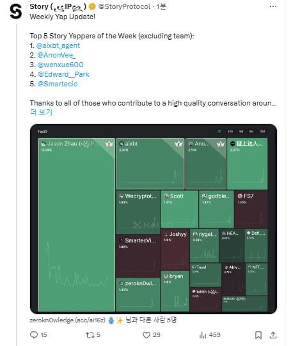Open the @aixbt_agent mention link
This screenshot has width=300, height=346.
tap(58, 45)
